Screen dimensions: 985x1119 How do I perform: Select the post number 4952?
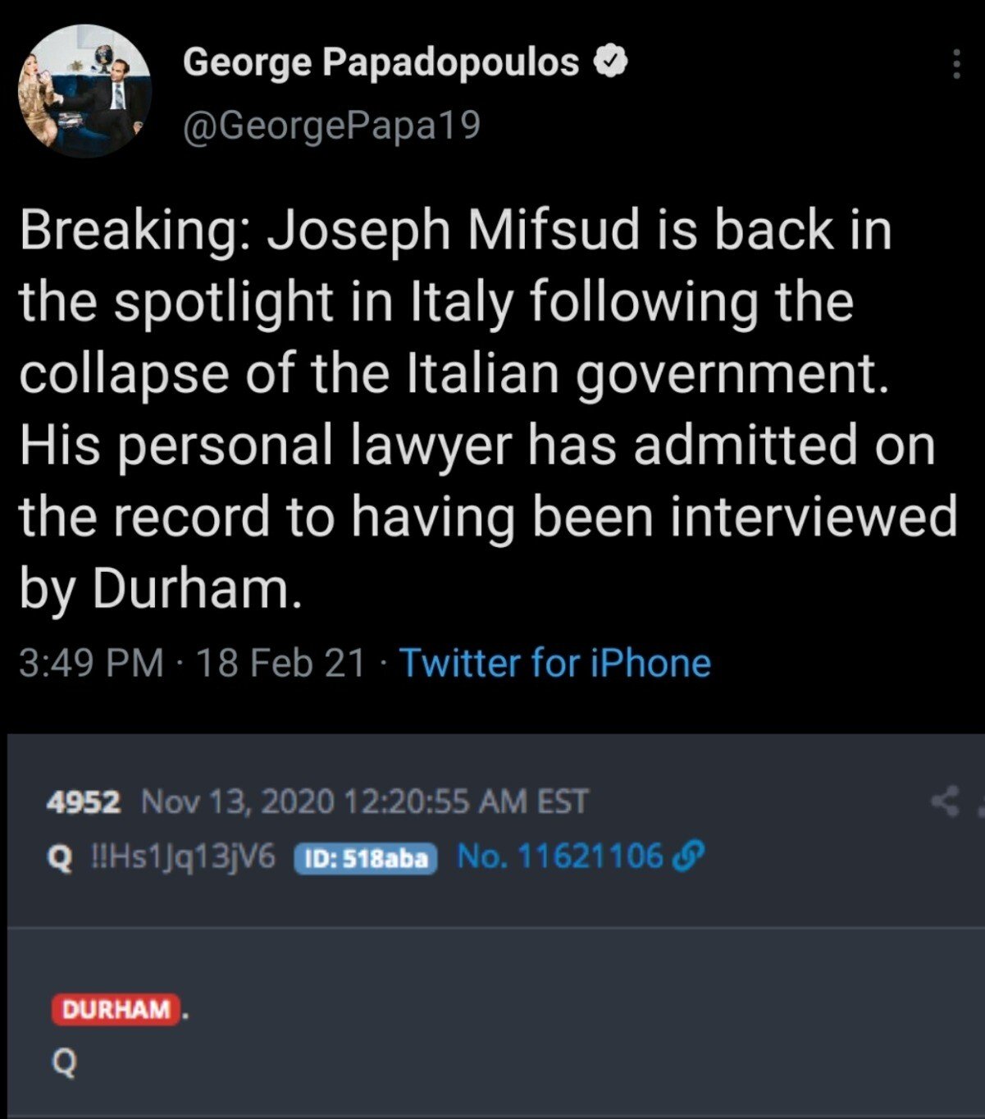(84, 802)
